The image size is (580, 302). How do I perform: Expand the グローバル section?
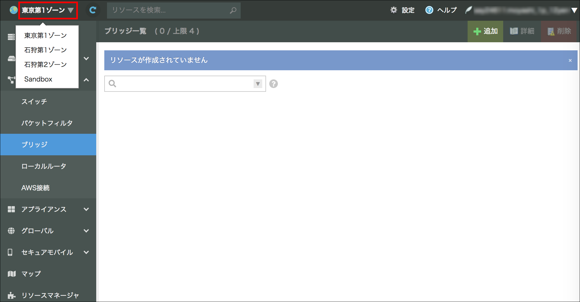point(86,231)
